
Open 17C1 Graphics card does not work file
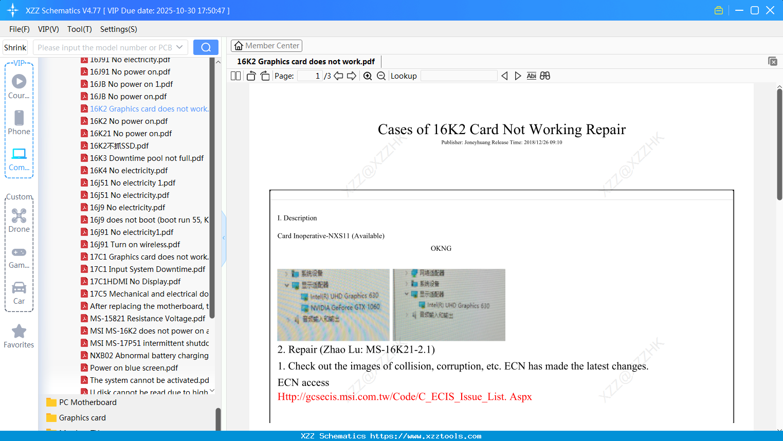click(x=145, y=257)
